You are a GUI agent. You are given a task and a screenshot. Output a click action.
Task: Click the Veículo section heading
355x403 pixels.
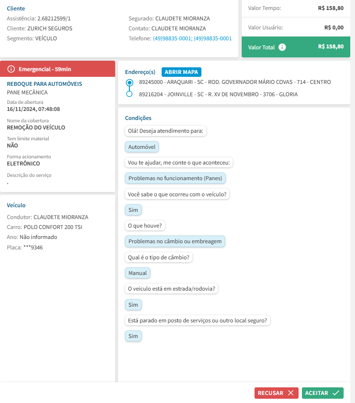coord(16,205)
